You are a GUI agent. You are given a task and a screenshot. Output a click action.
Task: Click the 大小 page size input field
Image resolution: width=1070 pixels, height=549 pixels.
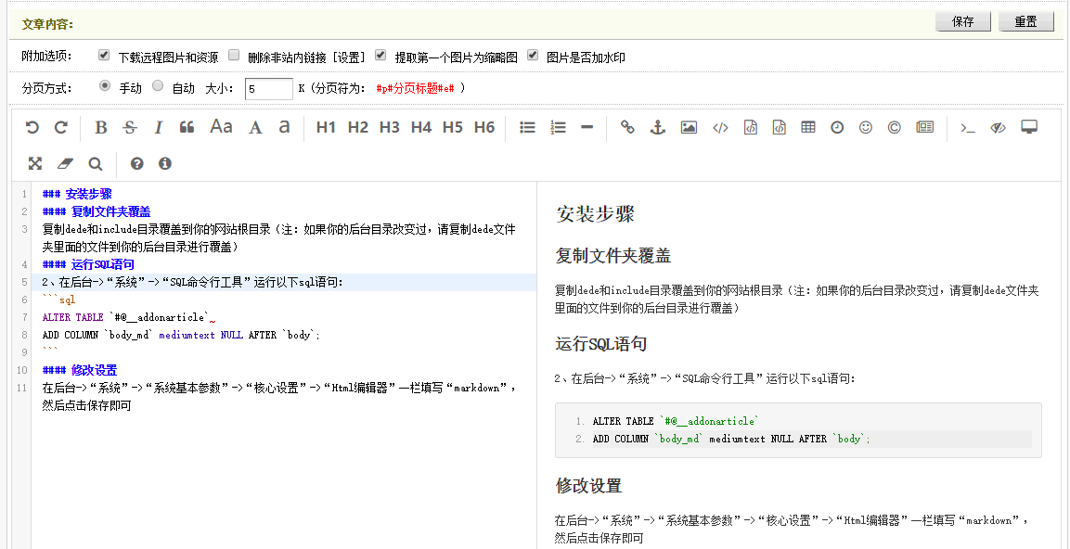[x=269, y=89]
